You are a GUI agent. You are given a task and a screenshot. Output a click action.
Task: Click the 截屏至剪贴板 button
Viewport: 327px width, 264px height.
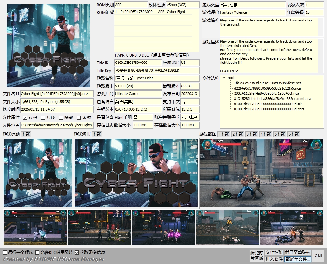(x=298, y=253)
